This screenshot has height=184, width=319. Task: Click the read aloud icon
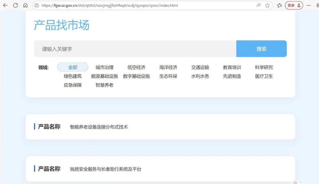point(258,5)
